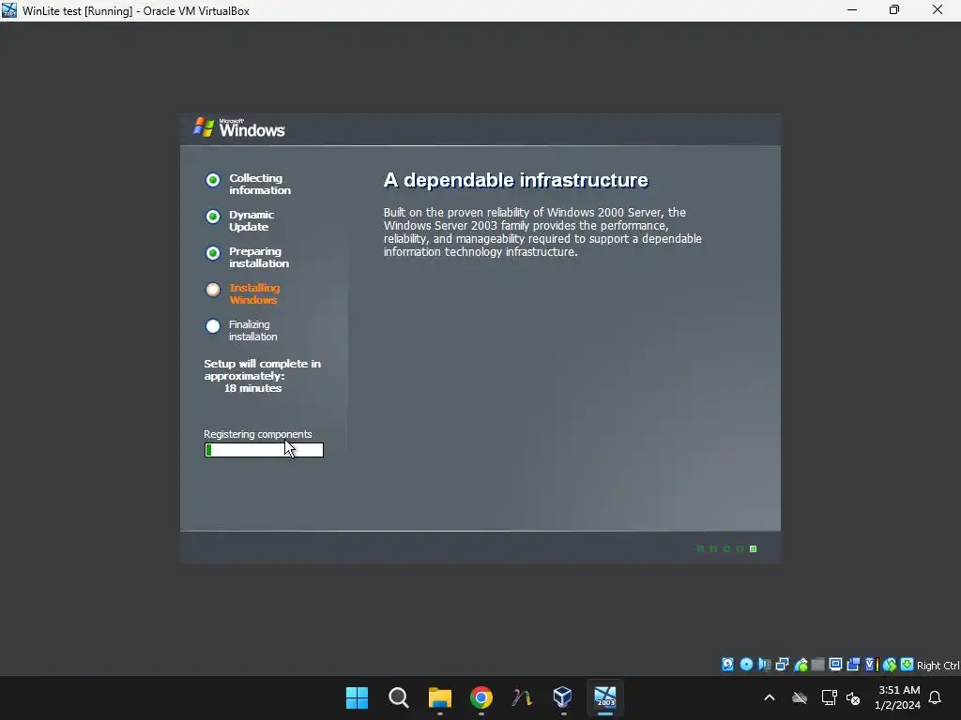Open taskbar Search
This screenshot has height=720, width=961.
click(398, 697)
